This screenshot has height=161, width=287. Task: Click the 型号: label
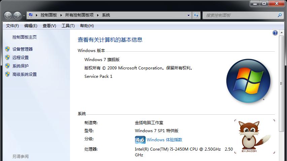[x=89, y=131]
